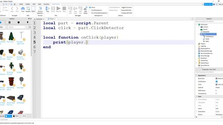The height and width of the screenshot is (125, 223).
Task: Select ServerScriptService in Explorer
Action: [207, 53]
